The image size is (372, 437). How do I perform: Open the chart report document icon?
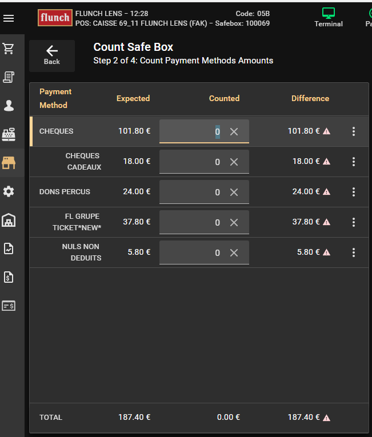coord(9,248)
